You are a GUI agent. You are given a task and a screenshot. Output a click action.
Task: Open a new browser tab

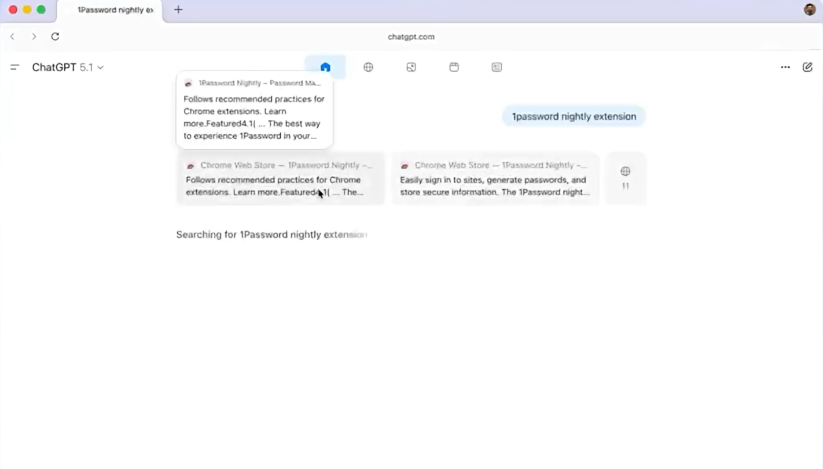(178, 10)
